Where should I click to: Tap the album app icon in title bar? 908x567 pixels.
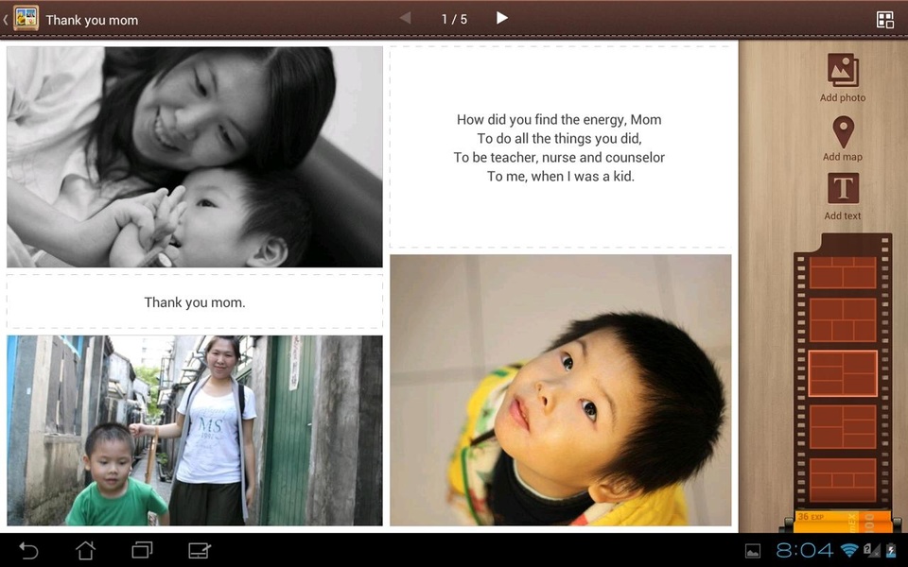[26, 19]
